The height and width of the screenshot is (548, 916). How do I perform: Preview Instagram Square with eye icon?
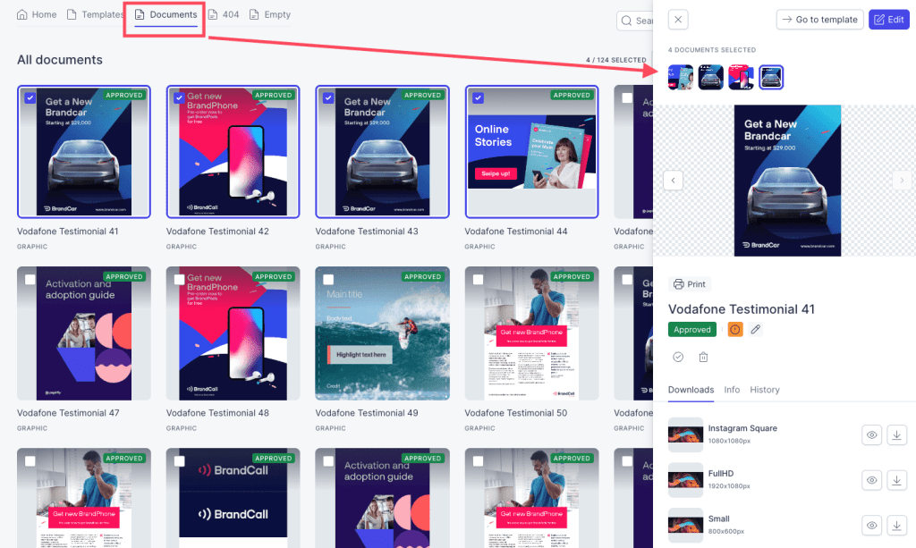tap(871, 434)
